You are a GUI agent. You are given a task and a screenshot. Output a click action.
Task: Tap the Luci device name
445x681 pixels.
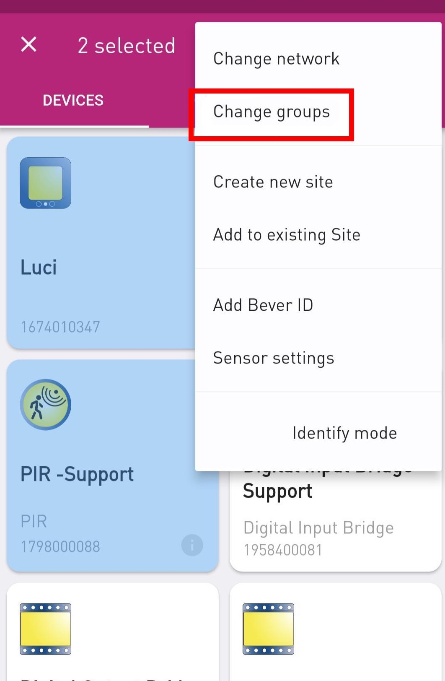pyautogui.click(x=39, y=267)
